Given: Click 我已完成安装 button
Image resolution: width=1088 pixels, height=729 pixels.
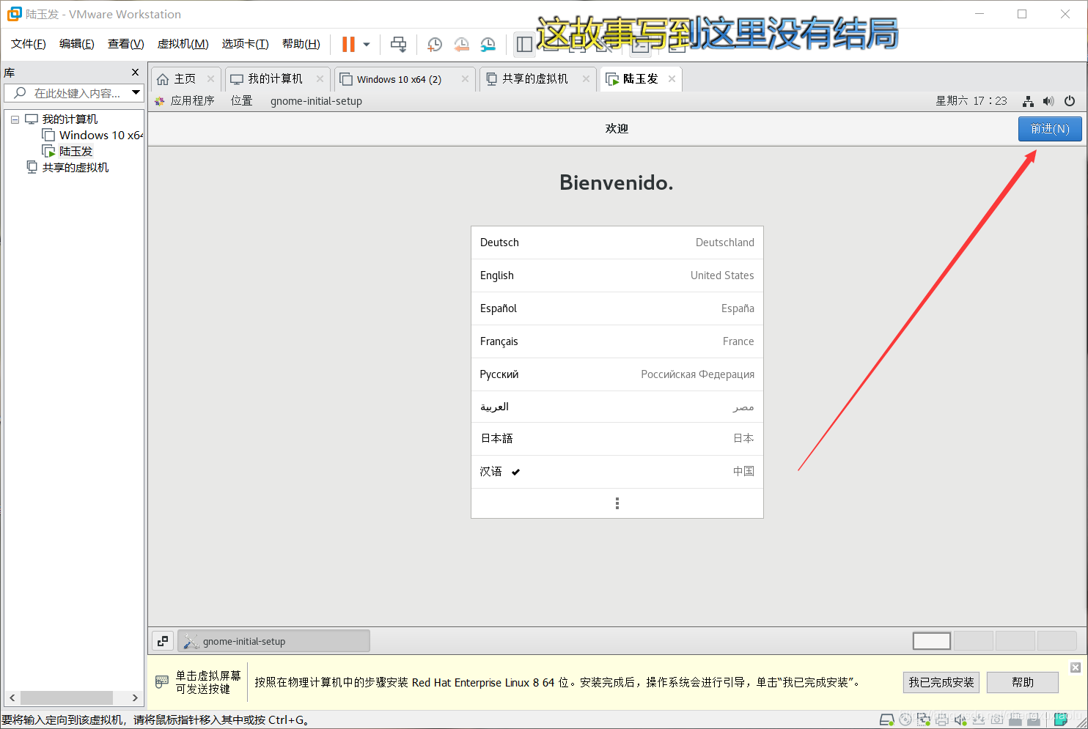Looking at the screenshot, I should point(941,682).
